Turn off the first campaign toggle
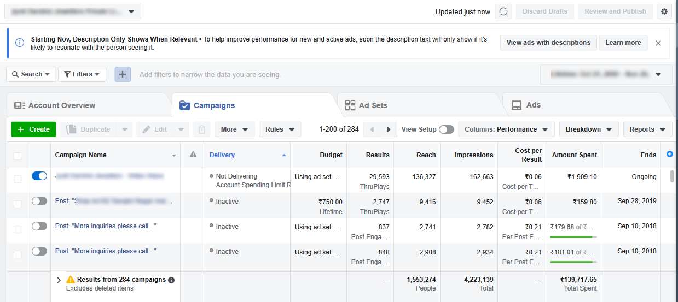The width and height of the screenshot is (678, 302). click(39, 176)
